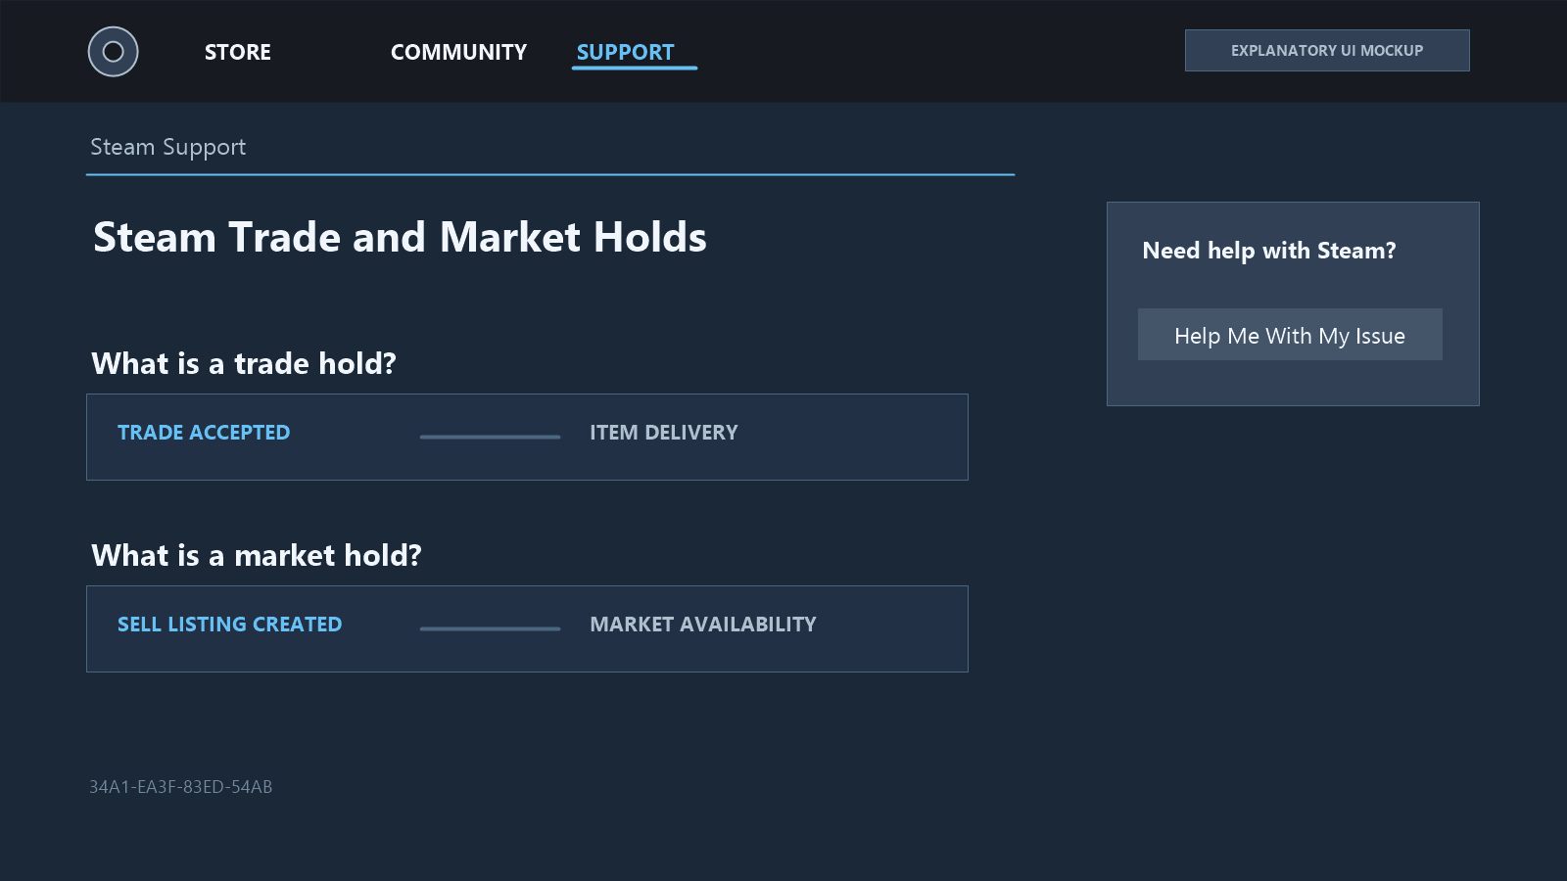Viewport: 1567px width, 881px height.
Task: Select the SUPPORT tab
Action: 626,52
